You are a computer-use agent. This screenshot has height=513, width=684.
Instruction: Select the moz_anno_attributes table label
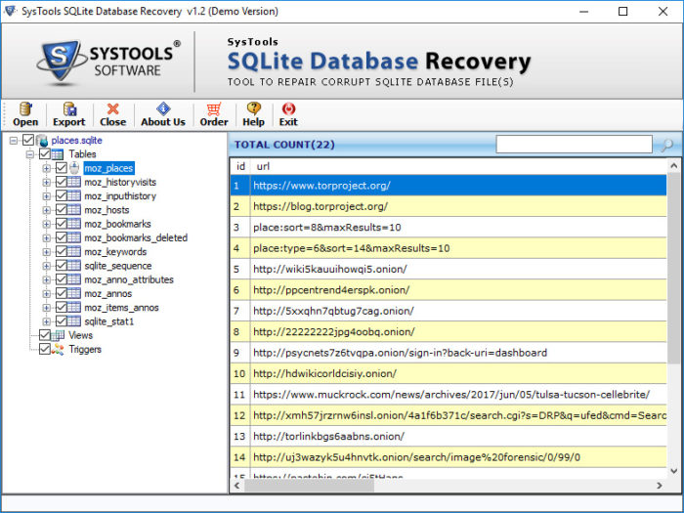click(129, 280)
